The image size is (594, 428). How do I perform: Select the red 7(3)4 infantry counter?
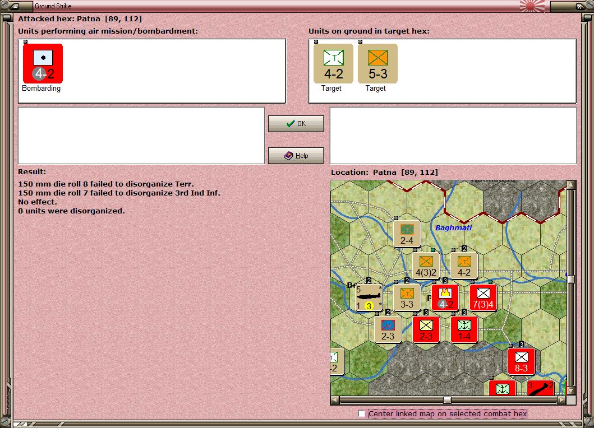point(483,298)
